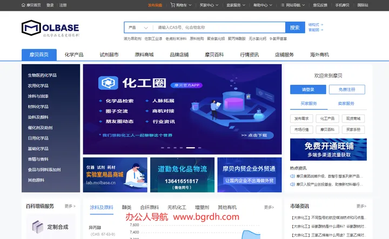This screenshot has width=389, height=239.
Task: Select 基础化学品 category in sidebar
Action: click(x=38, y=148)
